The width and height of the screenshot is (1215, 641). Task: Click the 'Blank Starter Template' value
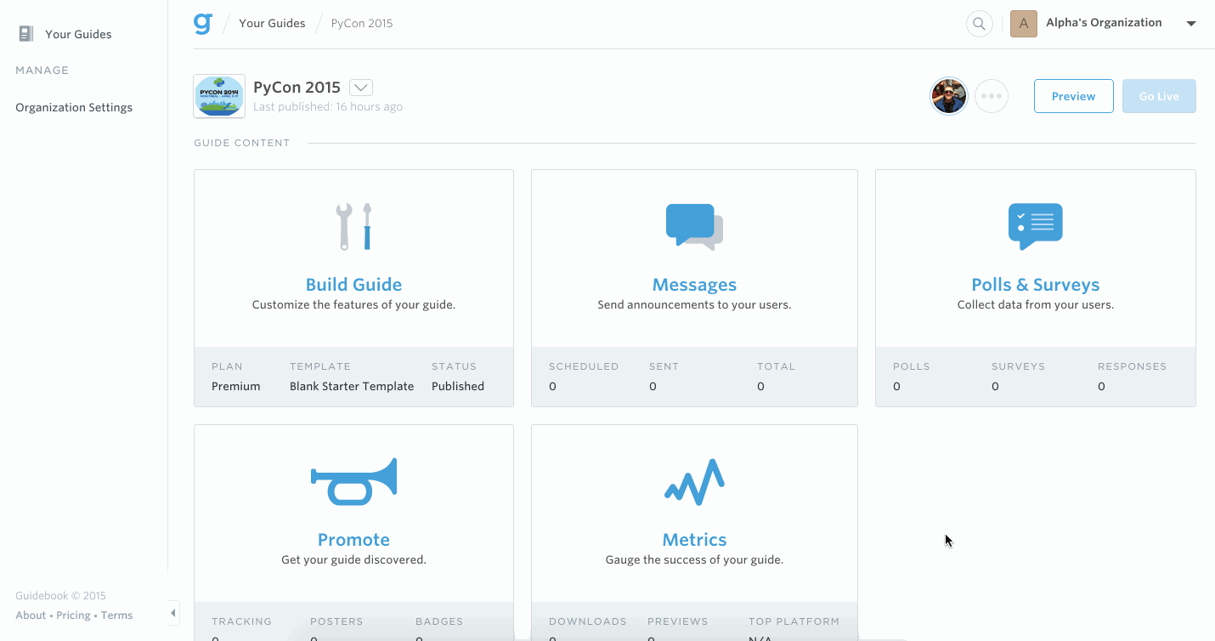coord(352,386)
